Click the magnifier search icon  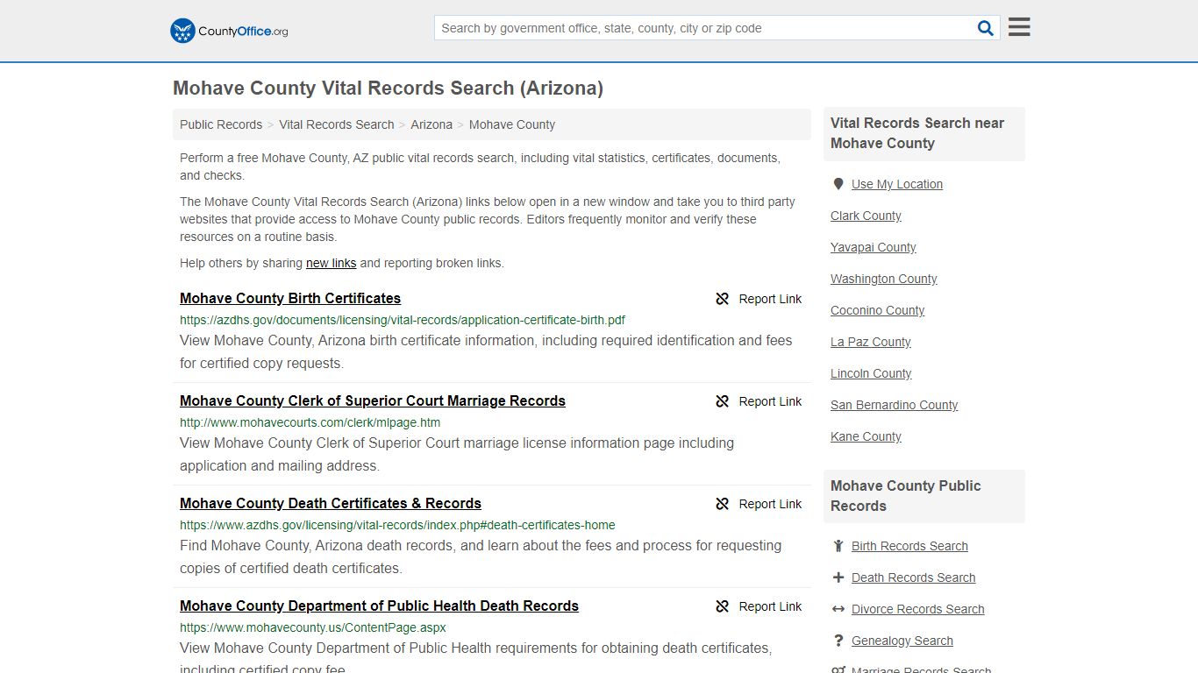(986, 28)
